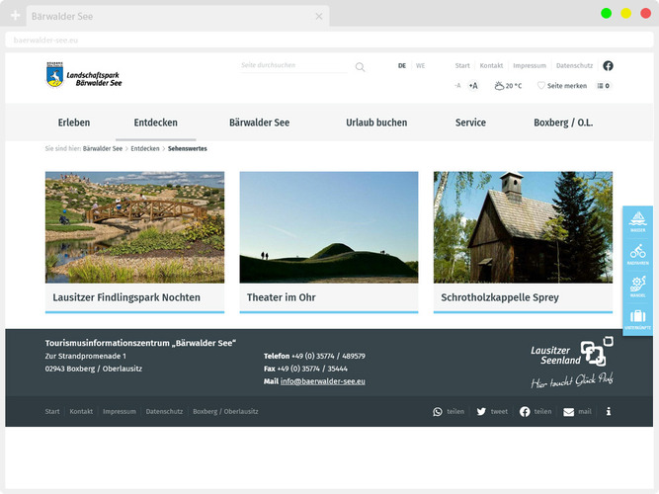Toggle Seite merken heart bookmark
659x494 pixels.
pos(561,86)
